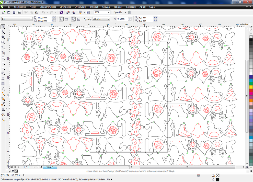Select the Smart fill tool
The width and height of the screenshot is (253, 182).
(x=3, y=53)
